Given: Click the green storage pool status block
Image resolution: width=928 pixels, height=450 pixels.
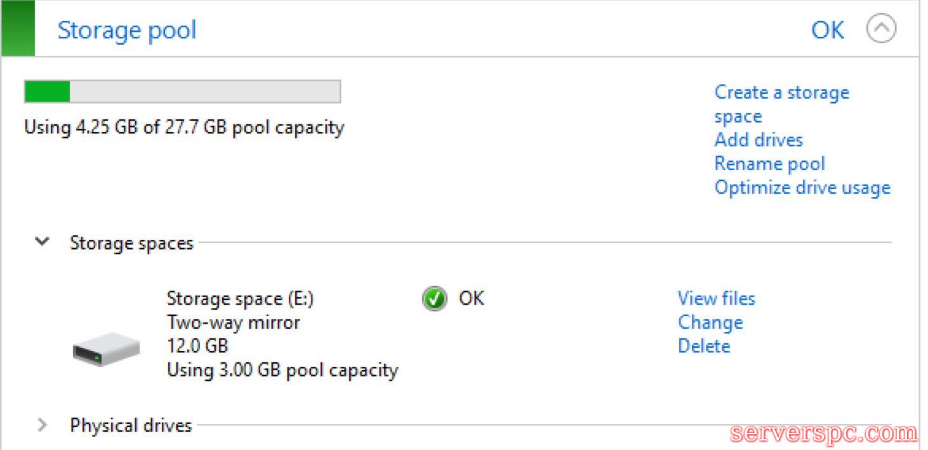Looking at the screenshot, I should coord(18,28).
